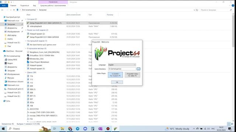Viewport: 236px width, 132px height.
Task: Switch to the Главная ribbon tab
Action: pyautogui.click(x=13, y=5)
